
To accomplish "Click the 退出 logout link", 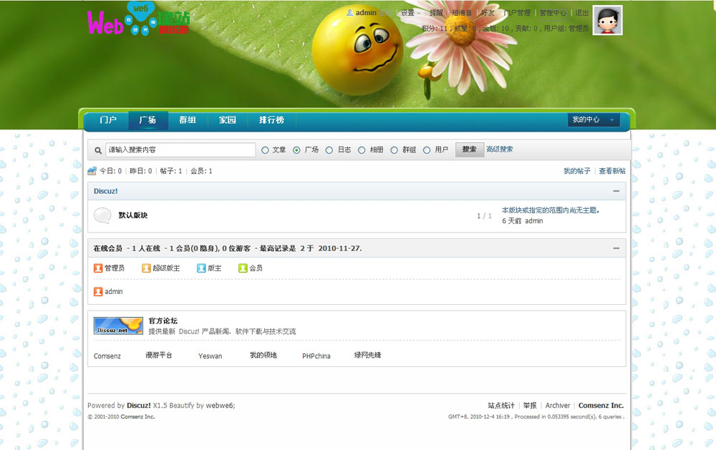I will 581,13.
